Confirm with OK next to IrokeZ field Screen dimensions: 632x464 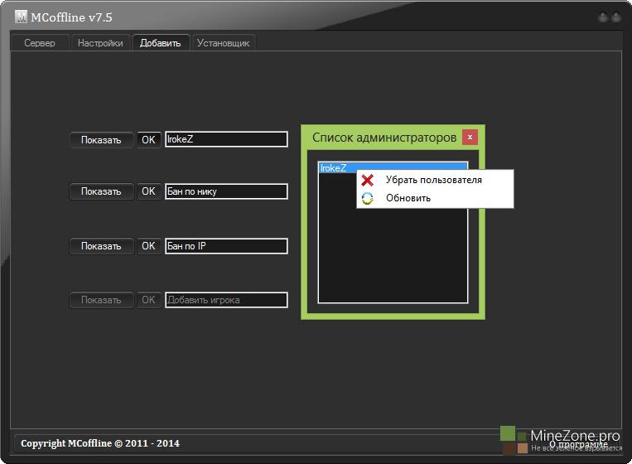pos(148,140)
